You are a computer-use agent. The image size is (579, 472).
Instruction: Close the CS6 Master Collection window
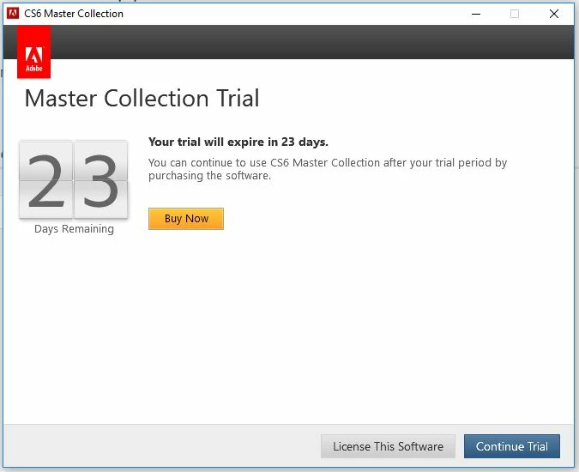pos(553,14)
